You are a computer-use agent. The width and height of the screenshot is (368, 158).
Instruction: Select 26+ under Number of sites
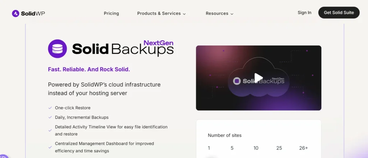[303, 148]
